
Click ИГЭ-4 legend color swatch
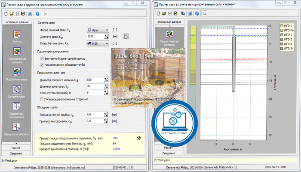click(x=281, y=44)
